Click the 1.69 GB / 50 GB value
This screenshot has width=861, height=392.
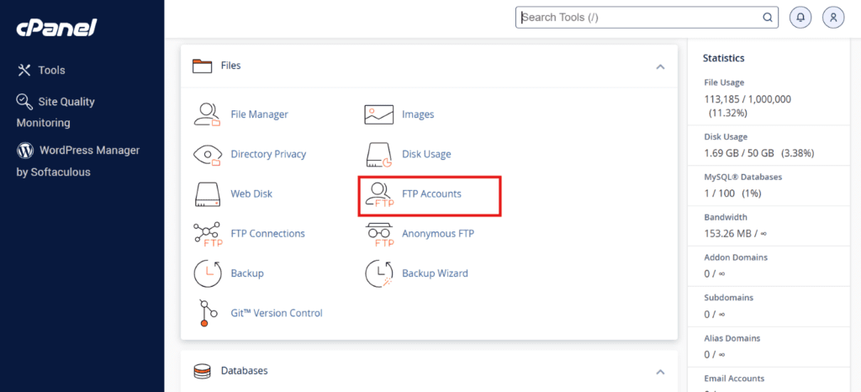(x=741, y=152)
